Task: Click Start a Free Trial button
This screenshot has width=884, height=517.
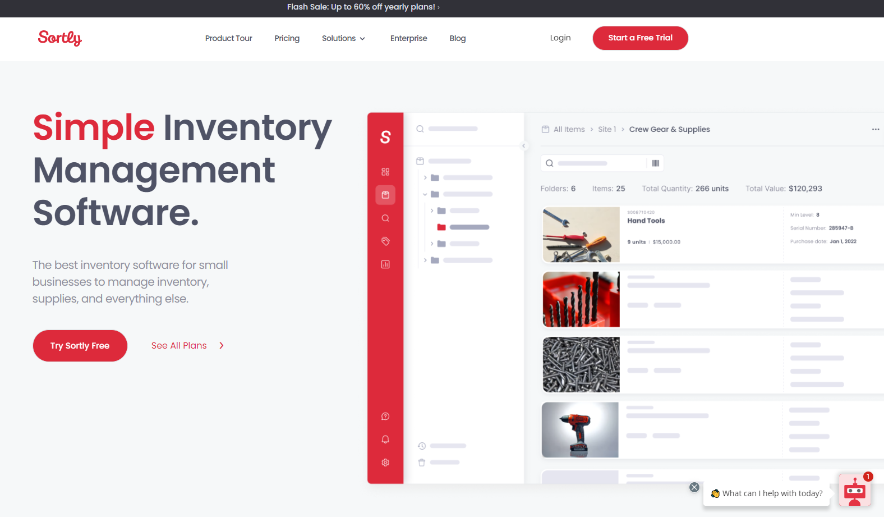Action: (640, 38)
